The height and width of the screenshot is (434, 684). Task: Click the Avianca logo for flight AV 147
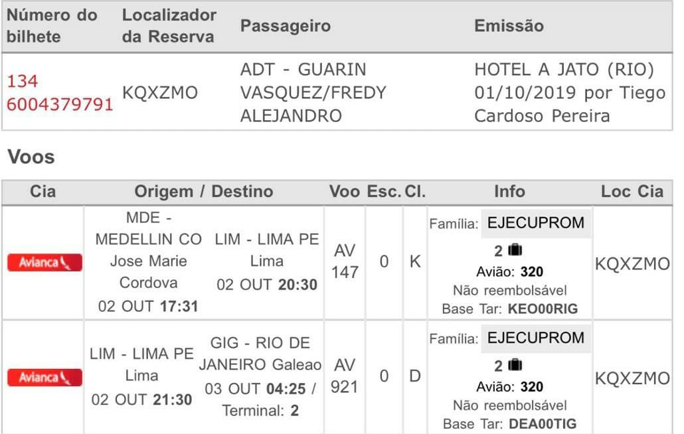point(44,262)
